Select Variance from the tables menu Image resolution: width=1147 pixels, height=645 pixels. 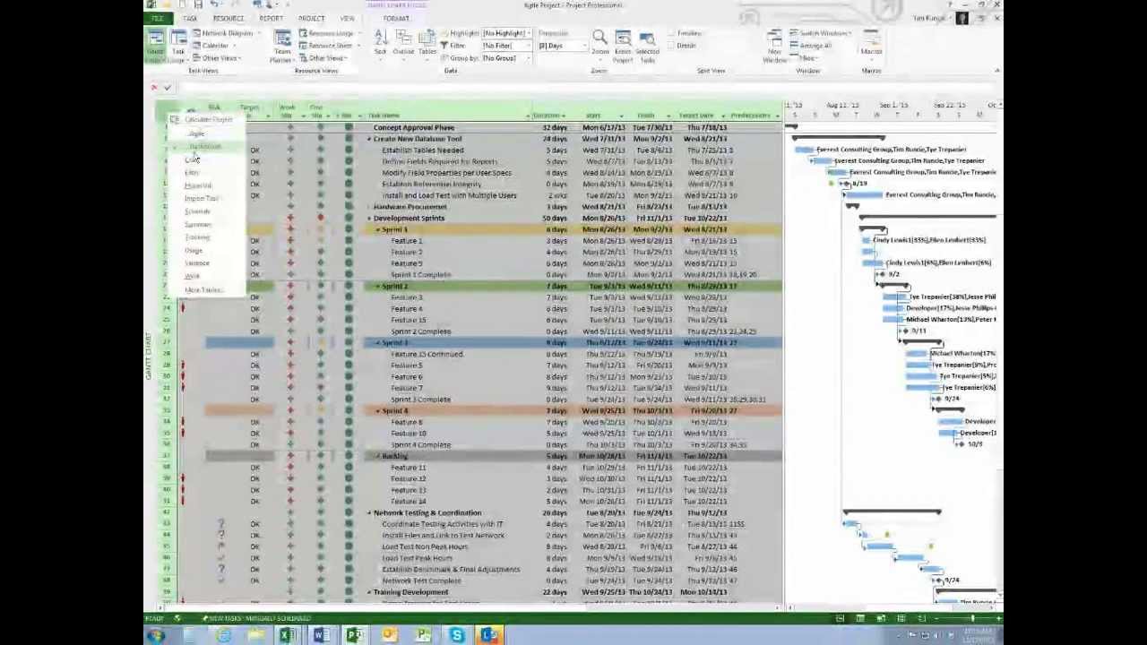pyautogui.click(x=197, y=263)
